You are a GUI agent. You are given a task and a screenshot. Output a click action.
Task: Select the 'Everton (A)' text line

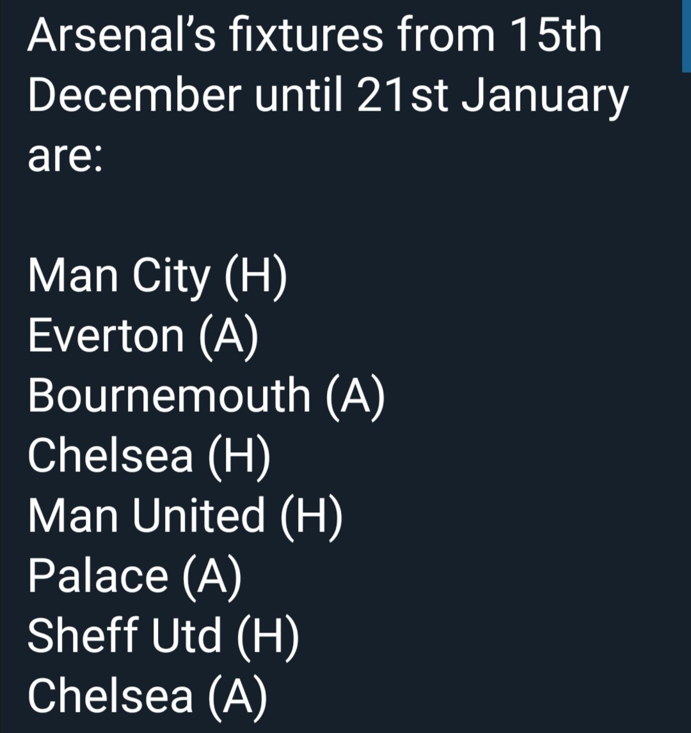pos(143,336)
